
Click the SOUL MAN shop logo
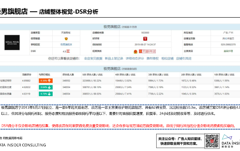(12, 42)
